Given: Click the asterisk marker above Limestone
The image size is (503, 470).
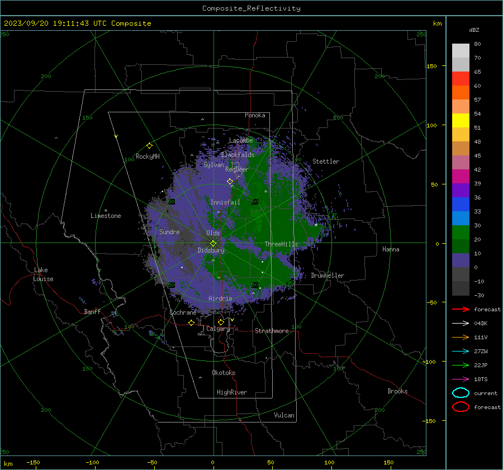Looking at the screenshot, I should (106, 211).
